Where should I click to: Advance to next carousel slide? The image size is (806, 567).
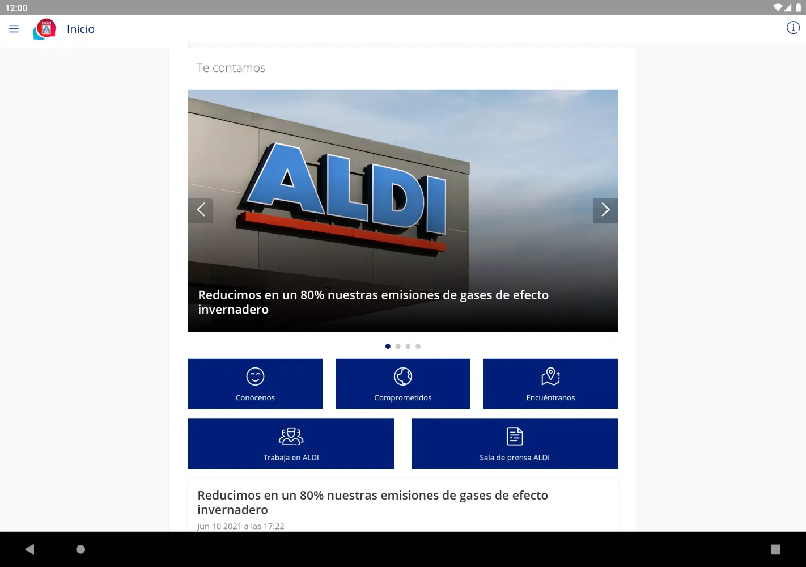point(605,210)
